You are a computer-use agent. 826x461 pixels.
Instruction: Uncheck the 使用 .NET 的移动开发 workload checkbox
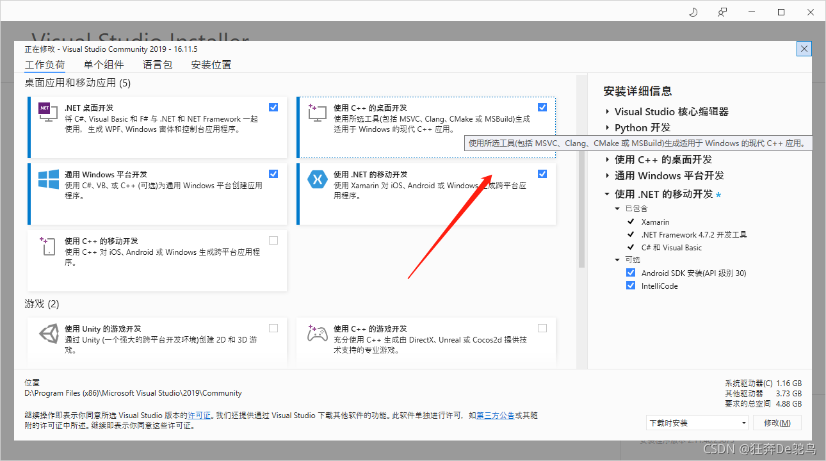coord(542,174)
